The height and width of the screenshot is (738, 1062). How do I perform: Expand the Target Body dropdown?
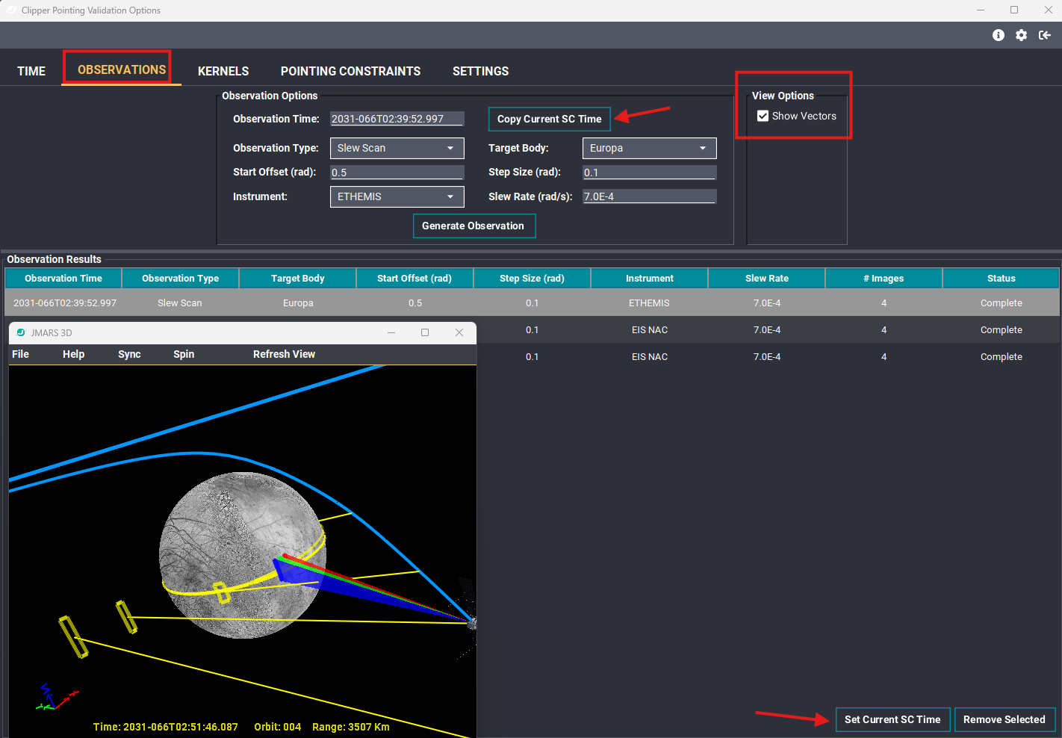[649, 148]
